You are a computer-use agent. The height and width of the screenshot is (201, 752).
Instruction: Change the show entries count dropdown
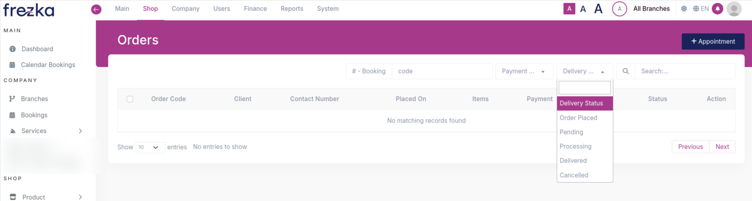pos(149,147)
